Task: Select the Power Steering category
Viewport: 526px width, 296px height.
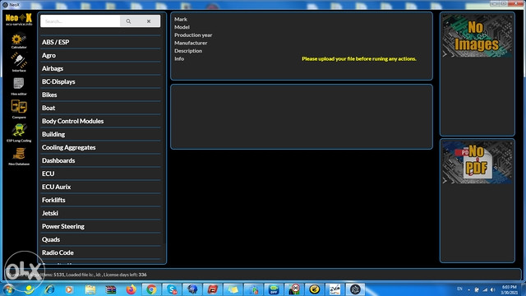Action: click(100, 226)
